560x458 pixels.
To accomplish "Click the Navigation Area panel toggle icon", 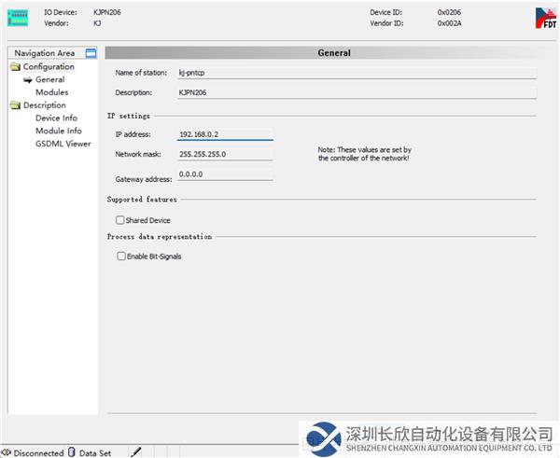I will 91,53.
